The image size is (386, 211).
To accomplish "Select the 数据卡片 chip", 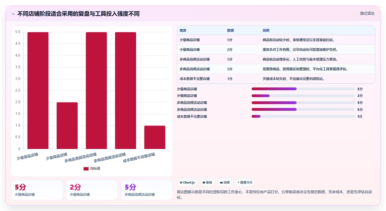I will [245, 182].
